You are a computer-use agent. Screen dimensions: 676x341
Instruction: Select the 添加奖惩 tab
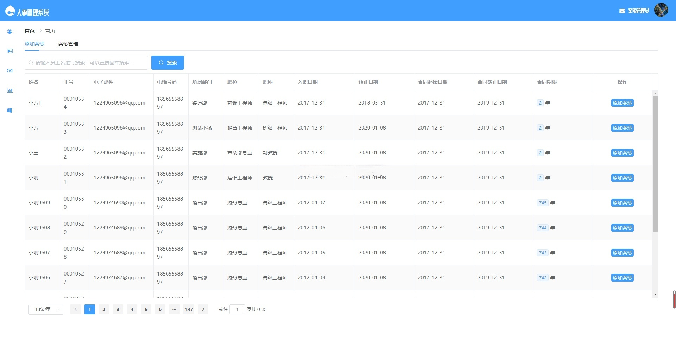34,43
